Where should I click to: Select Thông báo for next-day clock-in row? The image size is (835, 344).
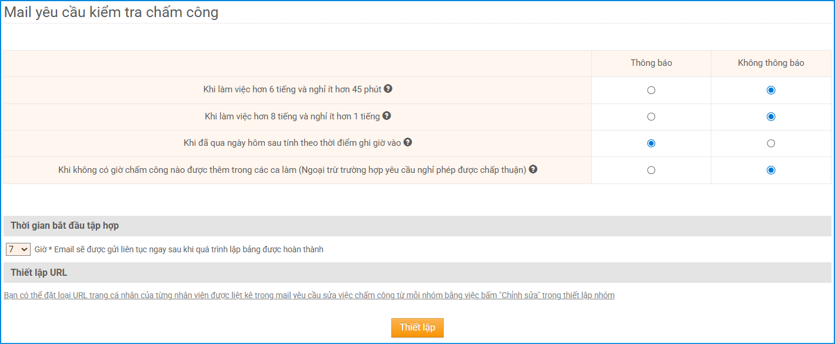click(x=651, y=143)
